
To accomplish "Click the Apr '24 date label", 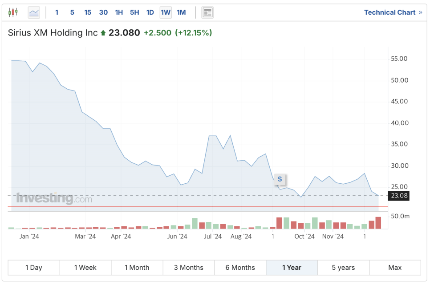I will click(x=121, y=237).
